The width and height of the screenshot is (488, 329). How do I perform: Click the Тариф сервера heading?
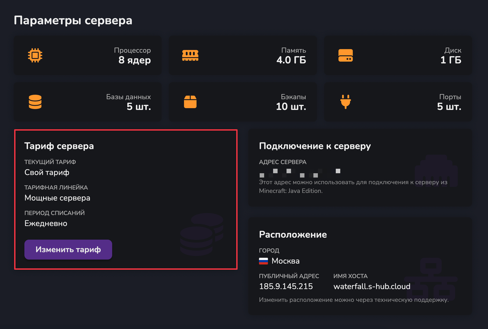[59, 146]
